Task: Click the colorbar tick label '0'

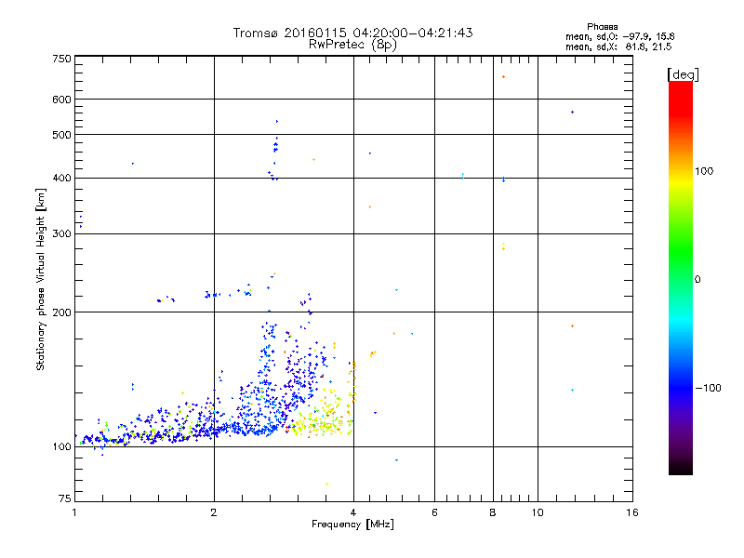Action: click(x=697, y=280)
